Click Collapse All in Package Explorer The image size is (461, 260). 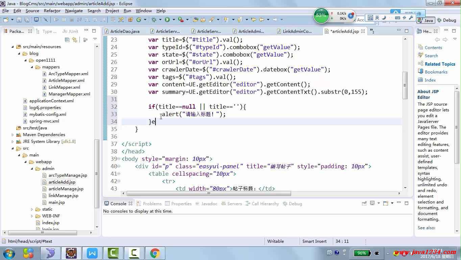67,40
